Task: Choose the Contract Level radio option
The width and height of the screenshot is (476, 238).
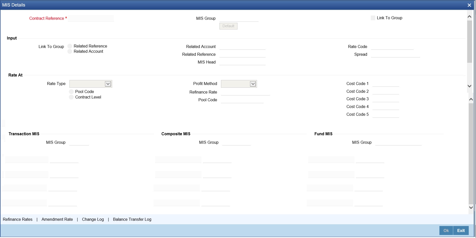Action: coord(71,97)
